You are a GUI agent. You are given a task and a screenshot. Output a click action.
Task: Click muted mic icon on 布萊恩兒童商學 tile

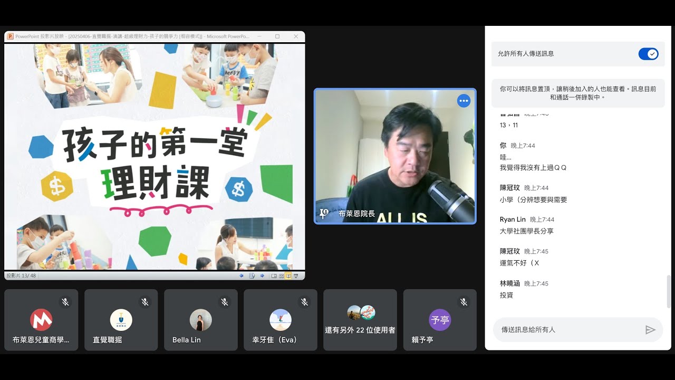[x=65, y=302]
